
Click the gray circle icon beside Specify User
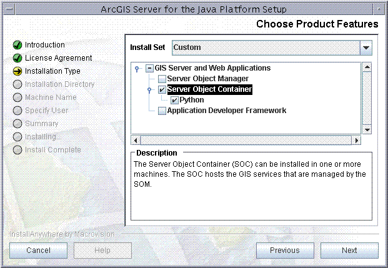point(17,111)
